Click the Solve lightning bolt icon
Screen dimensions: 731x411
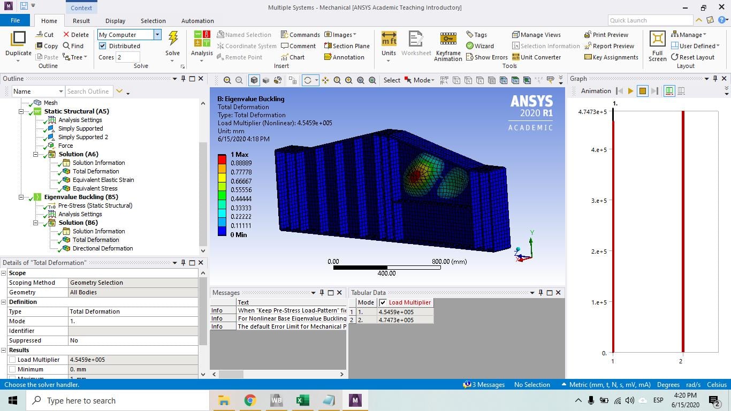click(x=173, y=39)
